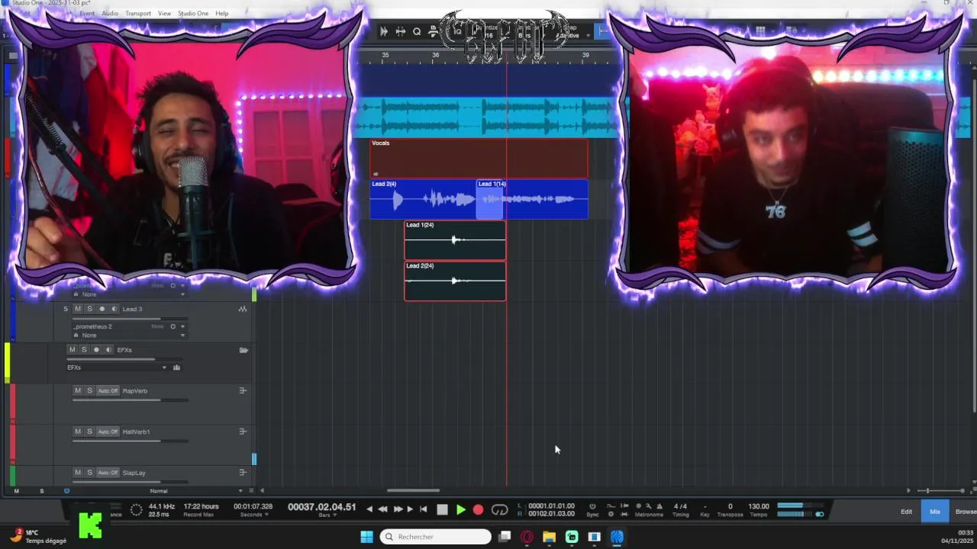977x549 pixels.
Task: Mute the EFXs folder track
Action: tap(72, 350)
